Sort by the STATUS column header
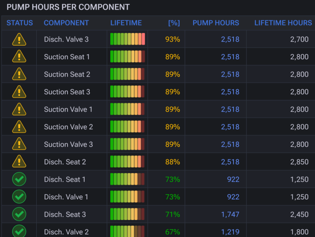 tap(20, 23)
